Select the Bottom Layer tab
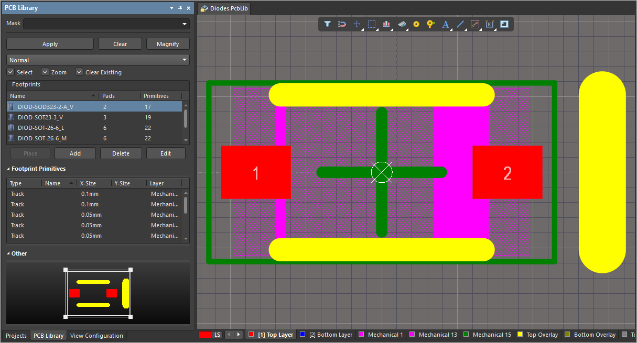This screenshot has width=637, height=343. click(326, 335)
